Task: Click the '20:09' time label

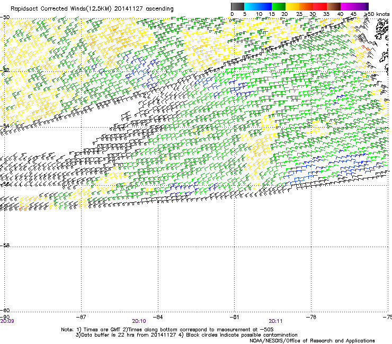Action: (x=7, y=321)
